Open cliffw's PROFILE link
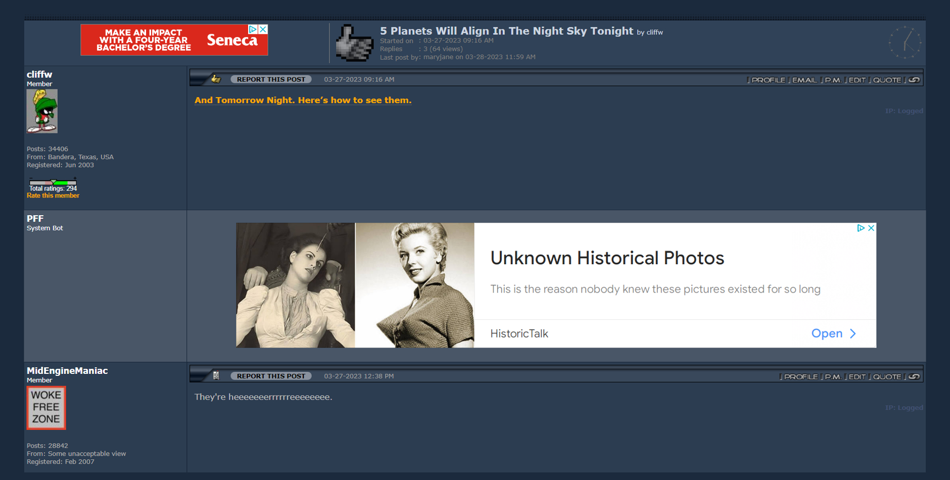This screenshot has height=480, width=950. (x=768, y=80)
